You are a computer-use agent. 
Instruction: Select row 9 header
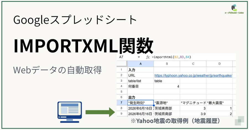[121, 114]
